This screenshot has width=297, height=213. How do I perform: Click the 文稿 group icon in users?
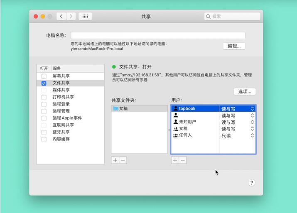point(176,129)
